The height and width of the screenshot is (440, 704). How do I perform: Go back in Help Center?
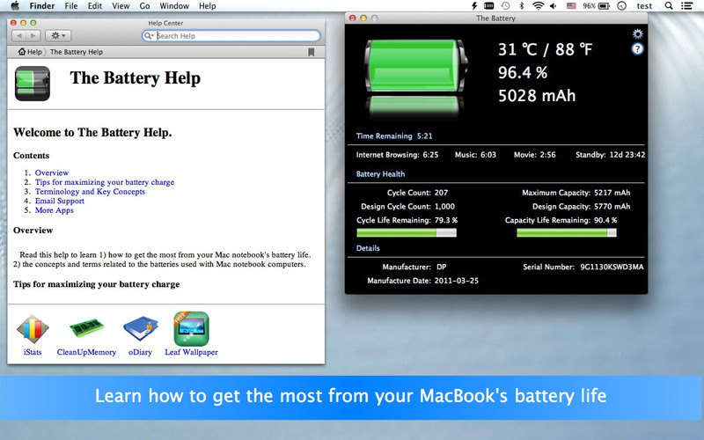[18, 35]
